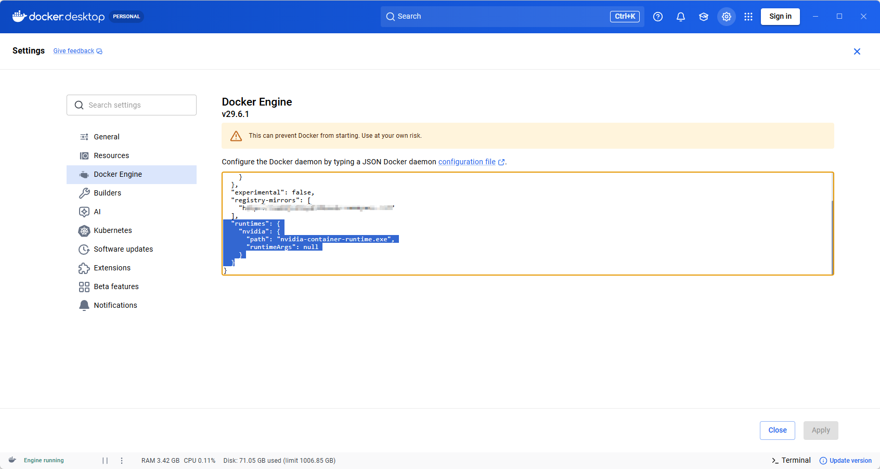Pause engine via the pause icon
880x469 pixels.
point(105,461)
